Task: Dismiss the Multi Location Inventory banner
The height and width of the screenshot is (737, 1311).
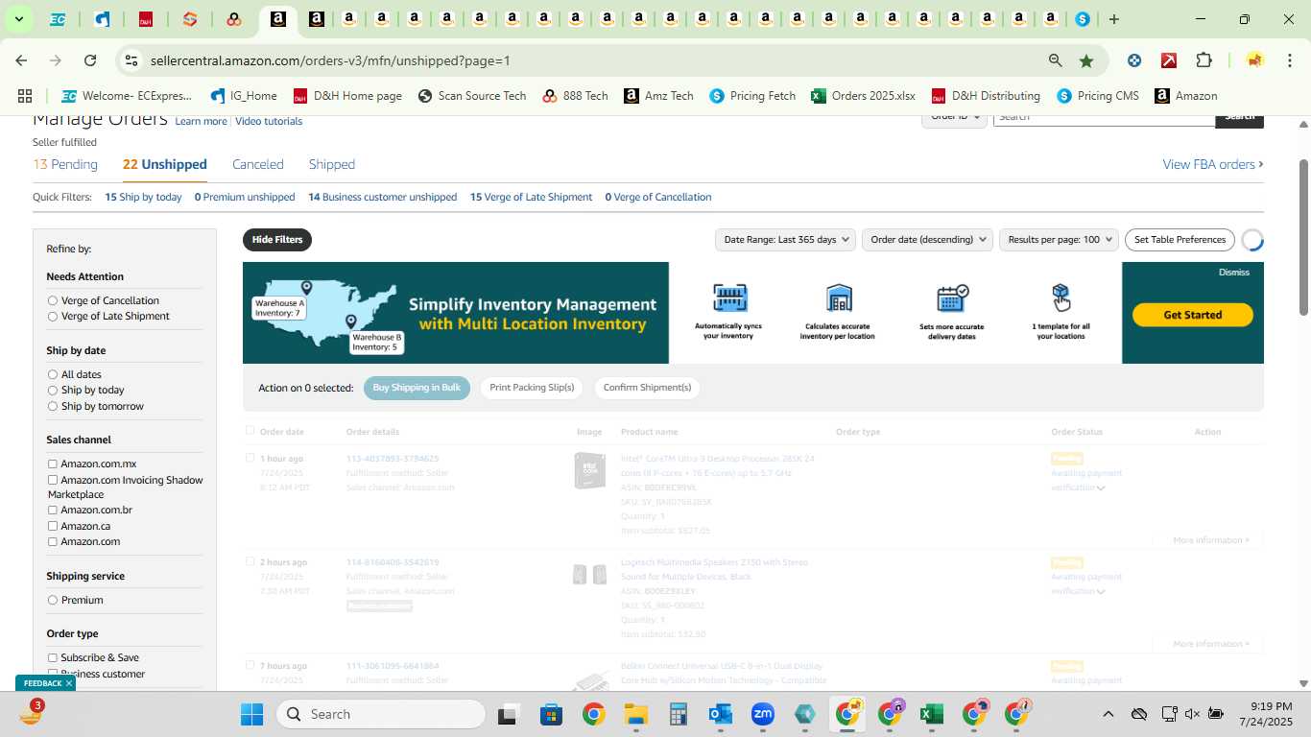Action: (1234, 273)
